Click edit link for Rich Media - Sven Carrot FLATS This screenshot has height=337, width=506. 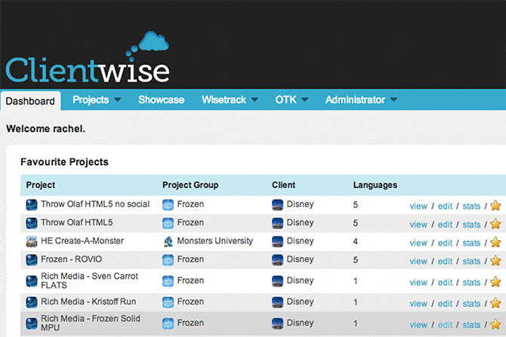[446, 282]
